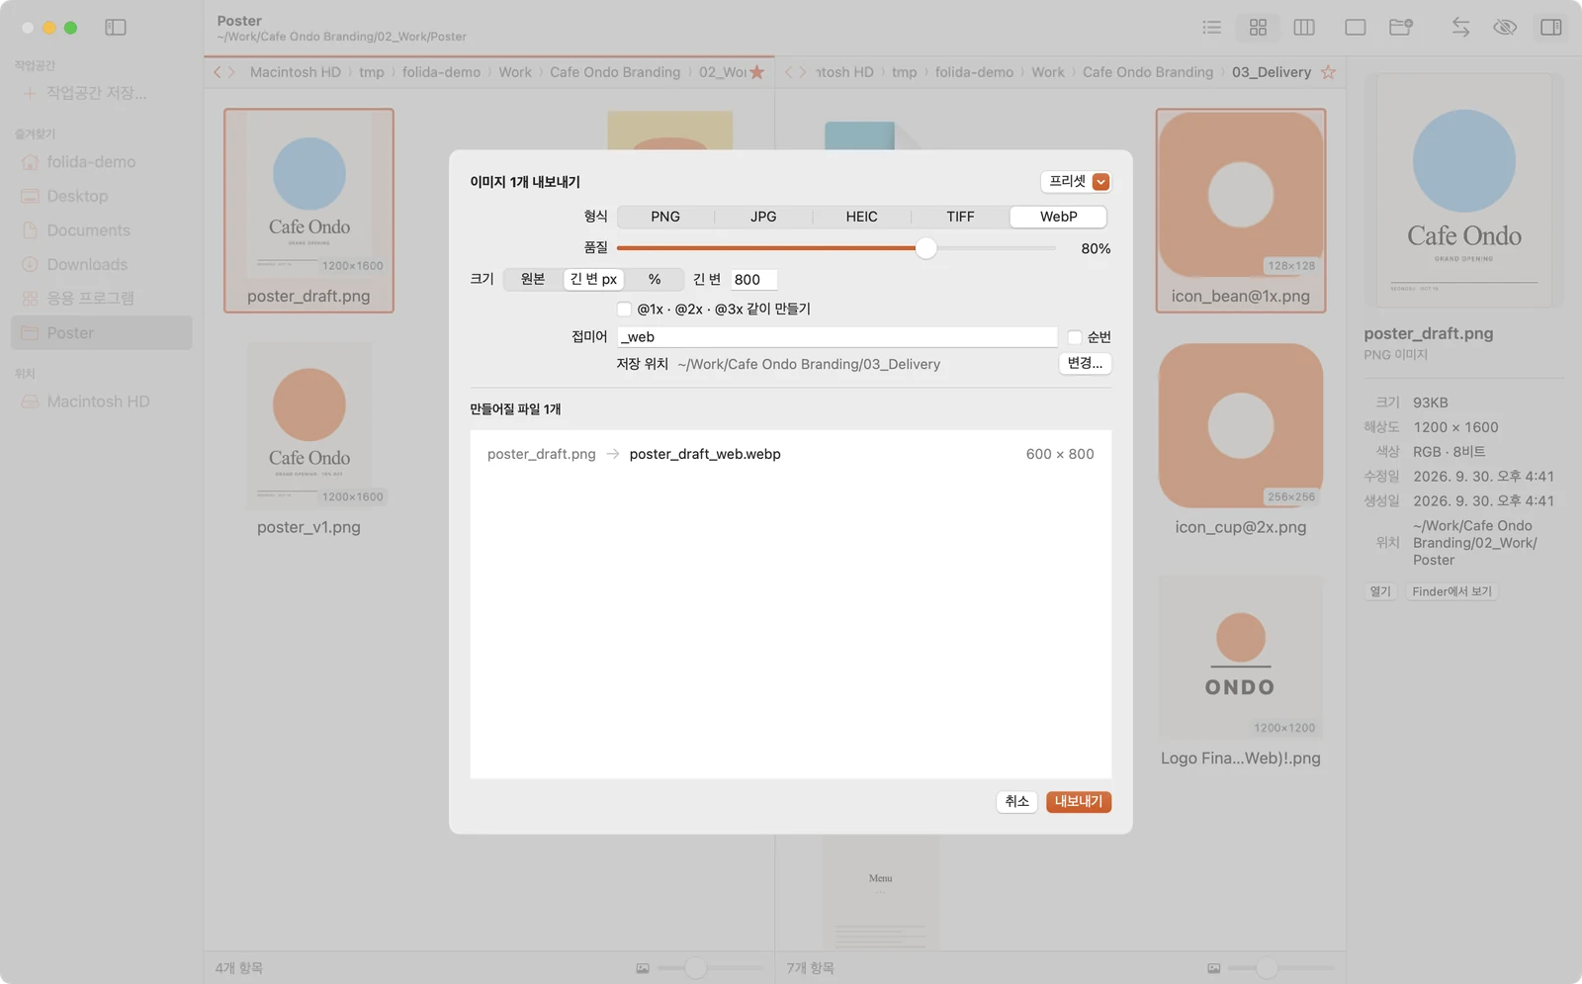Toggle the sidebar panel icon
1582x984 pixels.
(116, 28)
